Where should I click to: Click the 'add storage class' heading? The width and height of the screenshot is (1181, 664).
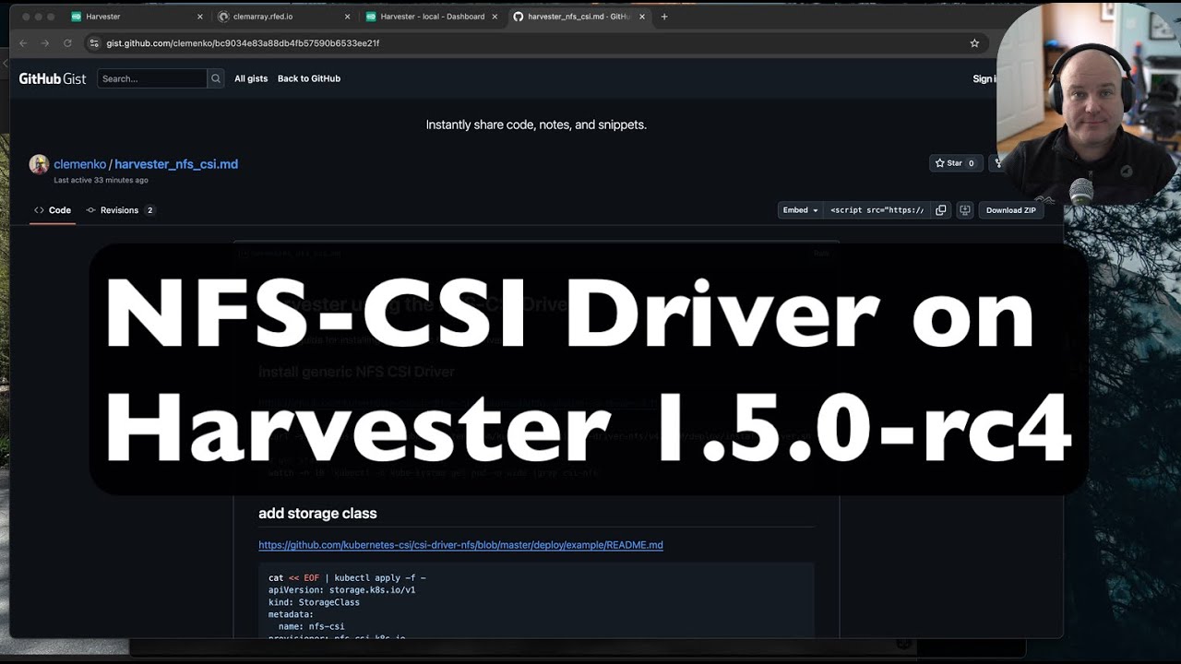[x=317, y=514]
